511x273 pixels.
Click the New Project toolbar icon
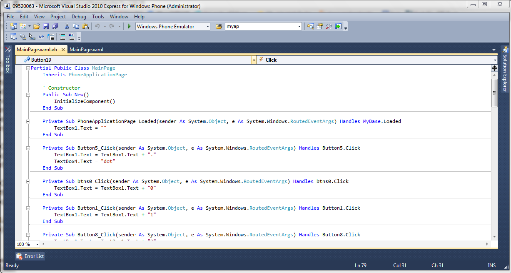tap(14, 27)
